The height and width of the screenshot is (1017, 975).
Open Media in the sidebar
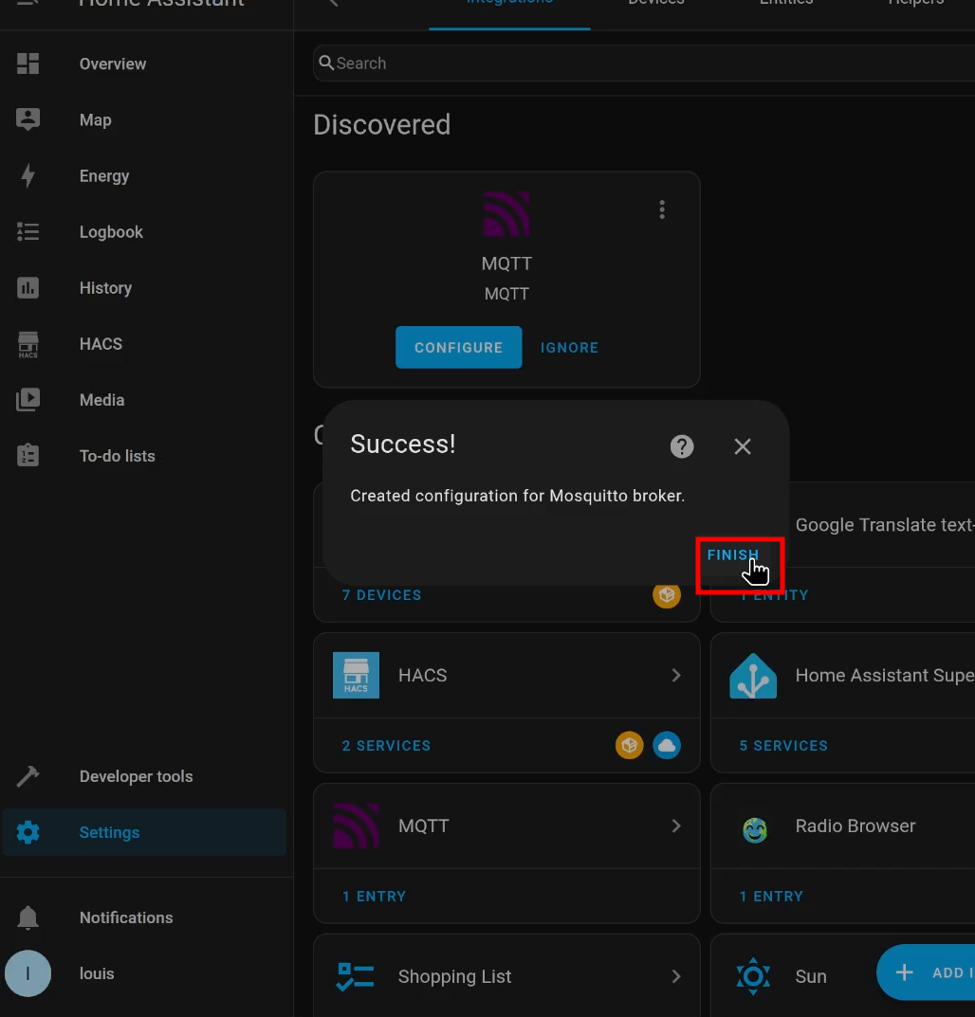[101, 400]
